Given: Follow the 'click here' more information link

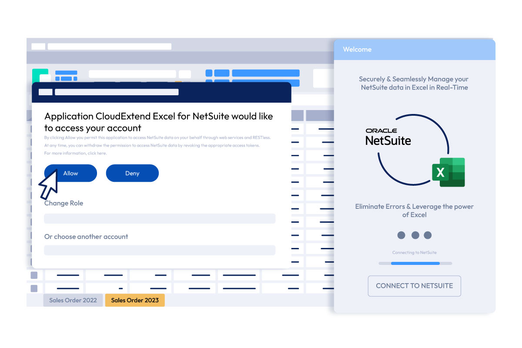Looking at the screenshot, I should point(97,153).
